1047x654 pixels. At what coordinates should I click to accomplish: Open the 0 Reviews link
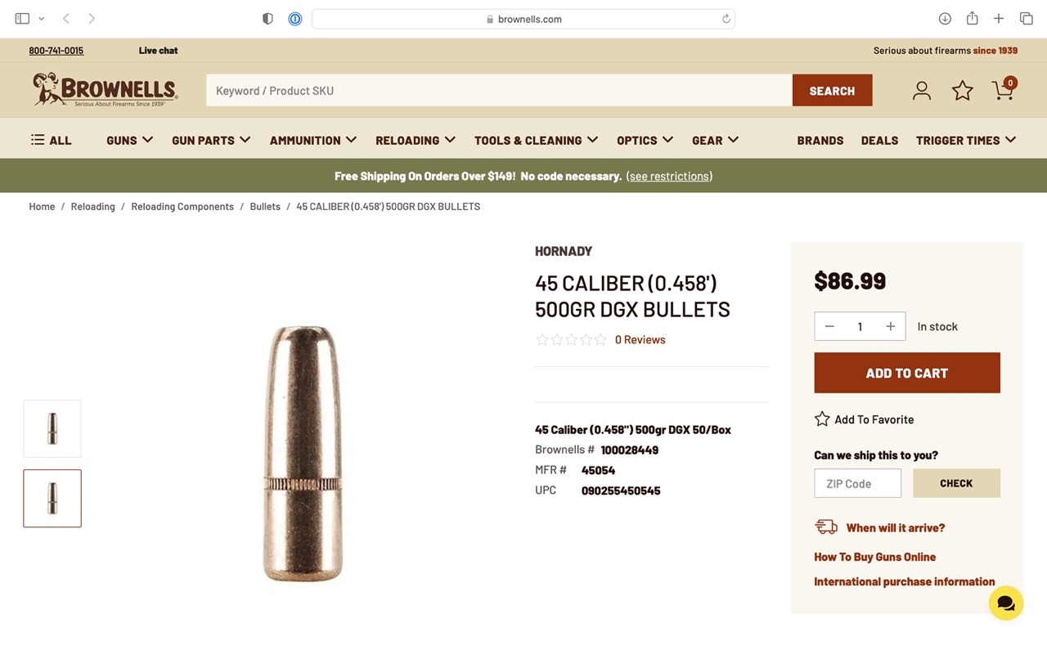(x=640, y=339)
